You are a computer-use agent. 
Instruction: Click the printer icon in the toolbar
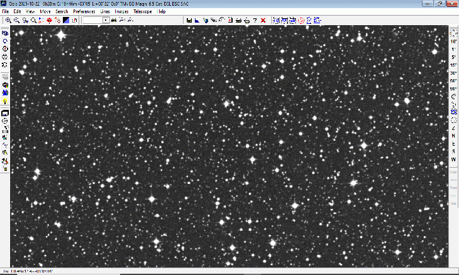239,20
